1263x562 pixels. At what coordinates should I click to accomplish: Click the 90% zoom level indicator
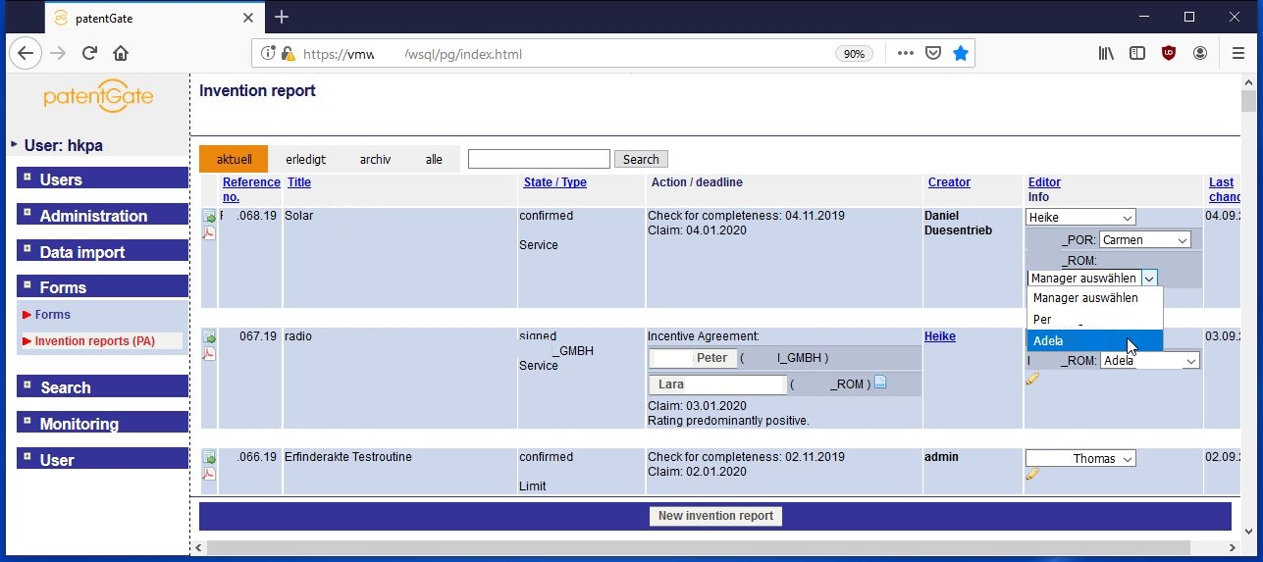(854, 54)
